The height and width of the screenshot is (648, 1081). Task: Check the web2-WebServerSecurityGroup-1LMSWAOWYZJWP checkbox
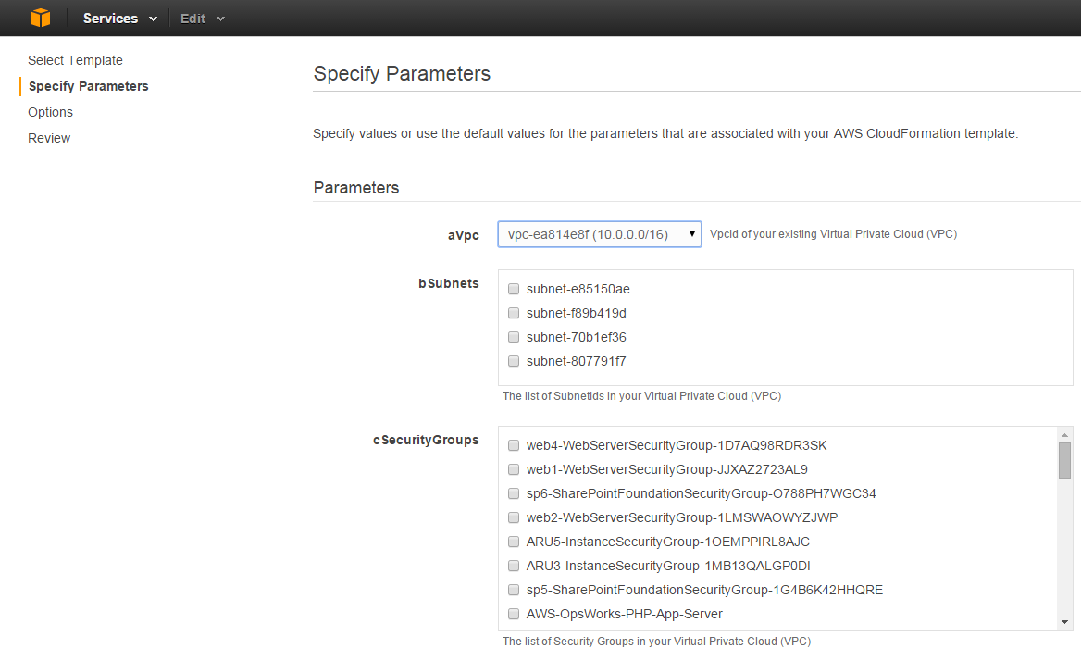pyautogui.click(x=514, y=517)
